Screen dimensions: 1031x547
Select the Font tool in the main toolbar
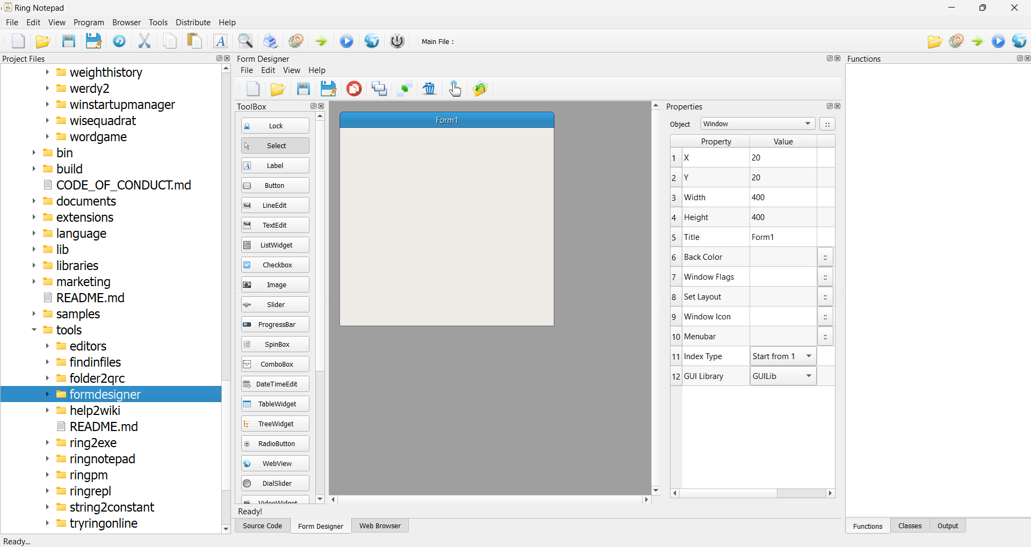(x=220, y=41)
